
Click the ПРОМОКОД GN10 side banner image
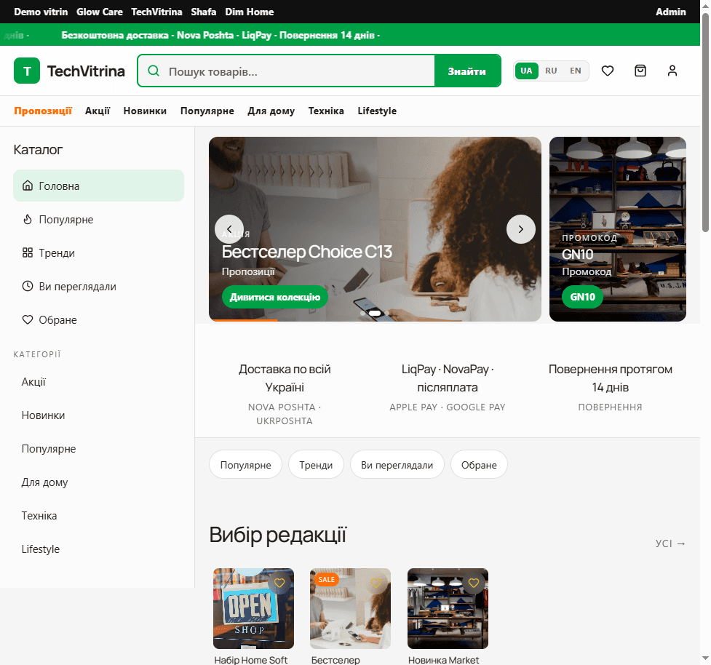[618, 229]
